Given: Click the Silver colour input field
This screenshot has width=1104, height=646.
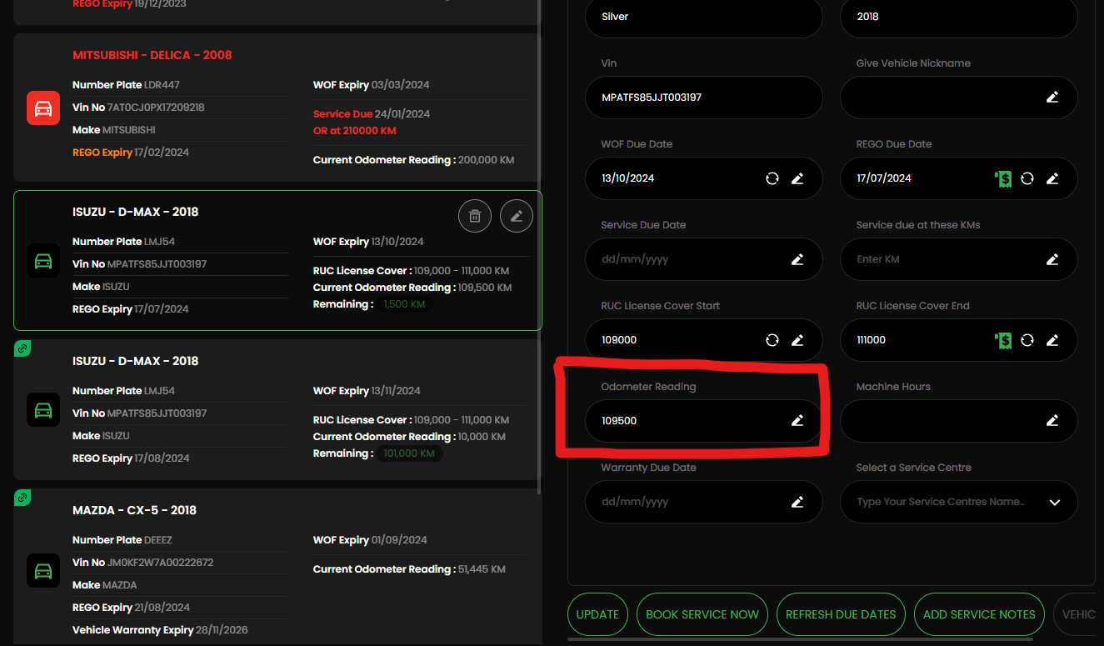Looking at the screenshot, I should (704, 17).
